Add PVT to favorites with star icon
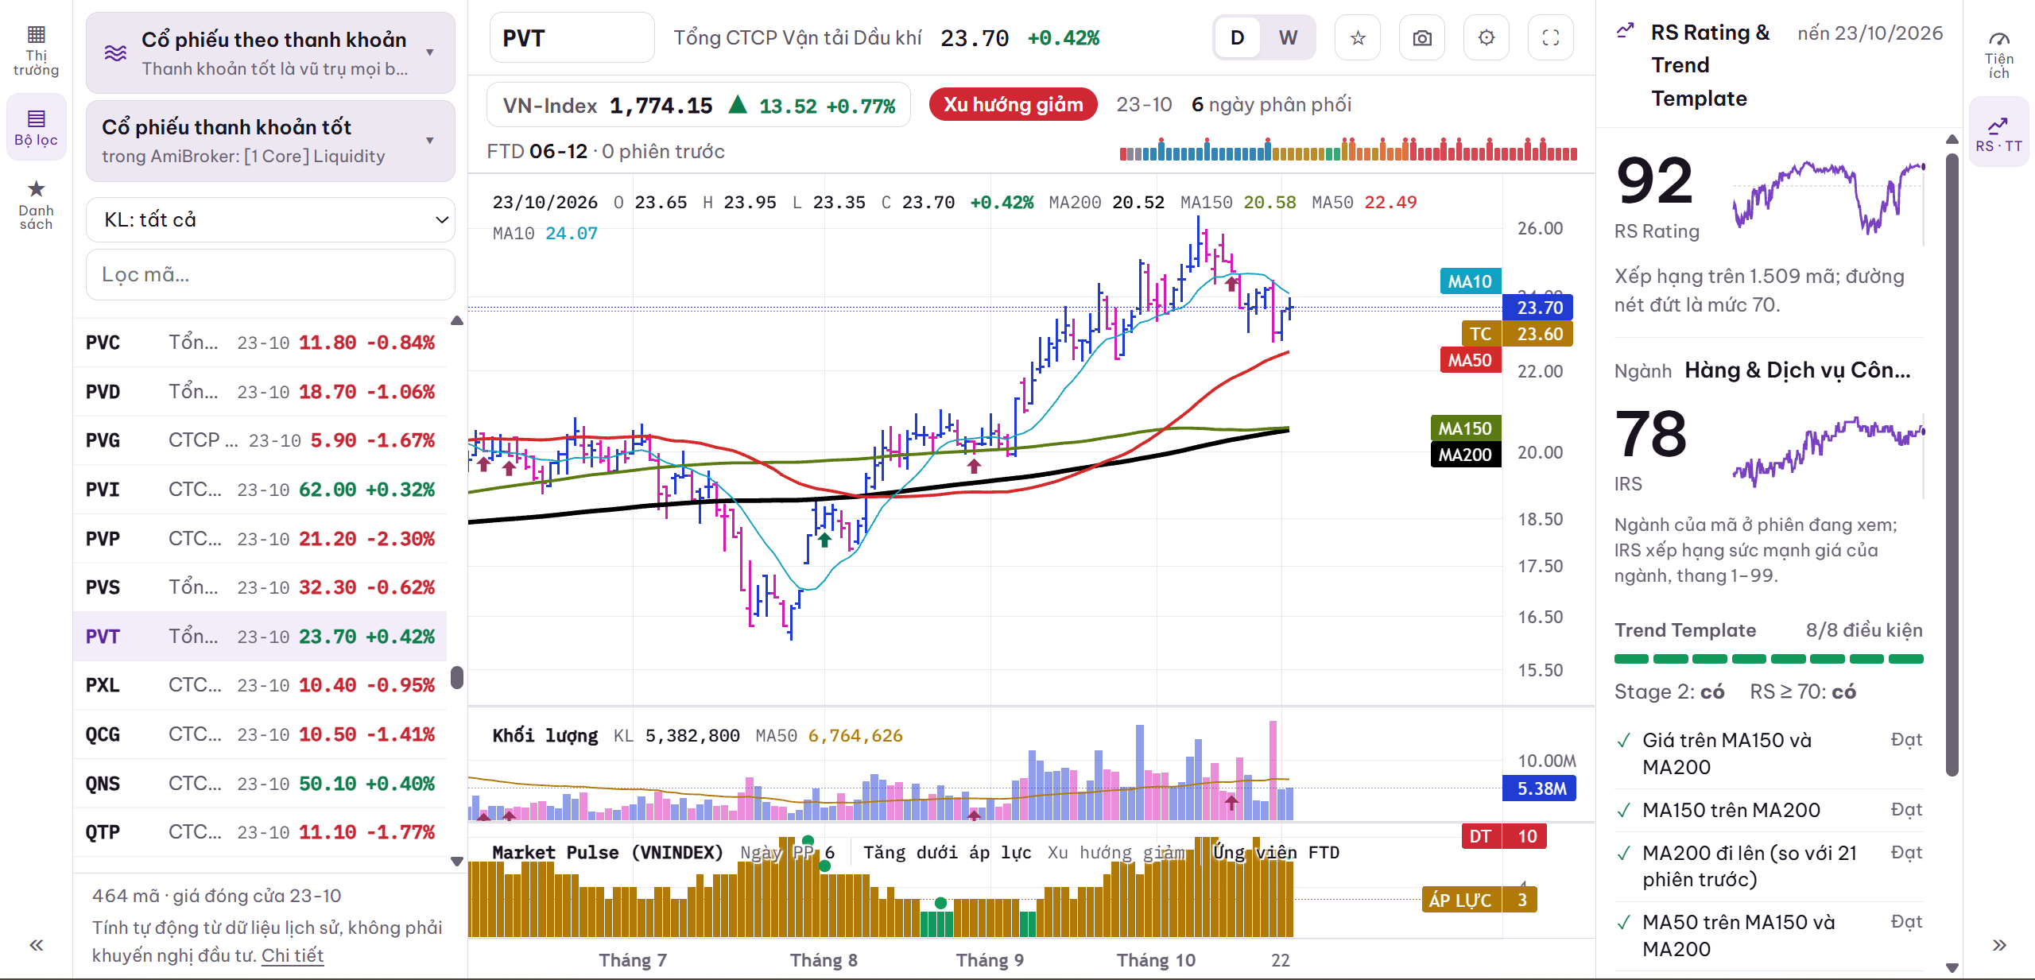 point(1358,37)
